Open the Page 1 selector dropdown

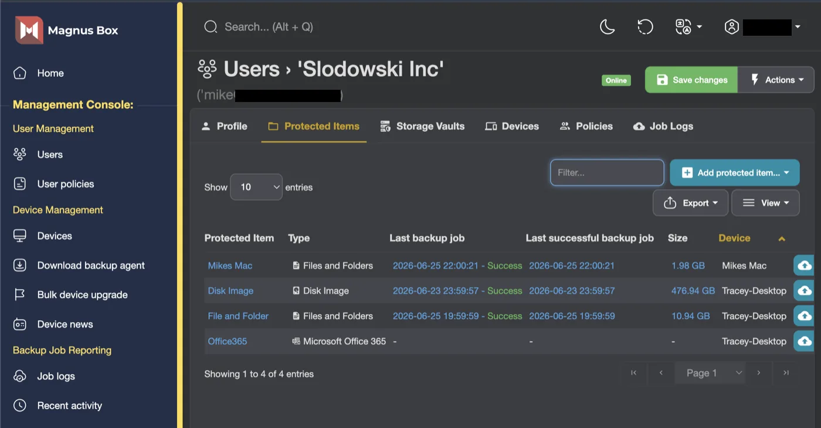tap(710, 373)
